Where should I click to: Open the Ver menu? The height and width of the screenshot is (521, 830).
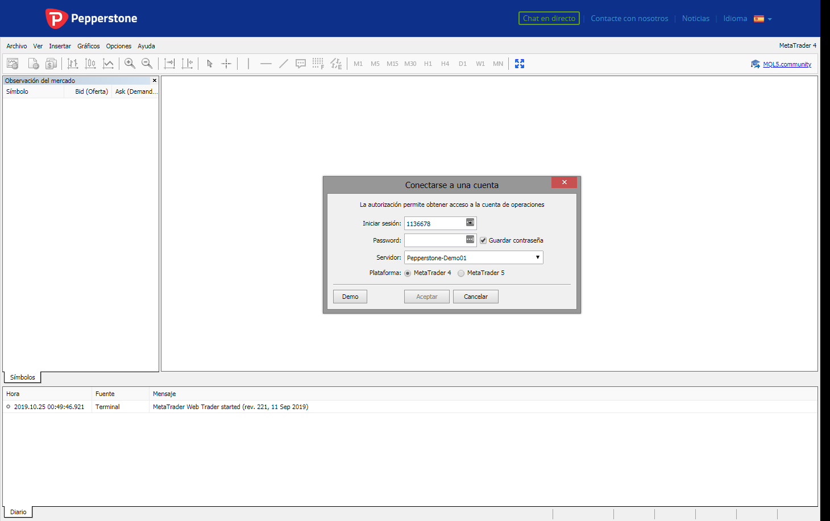[x=38, y=46]
